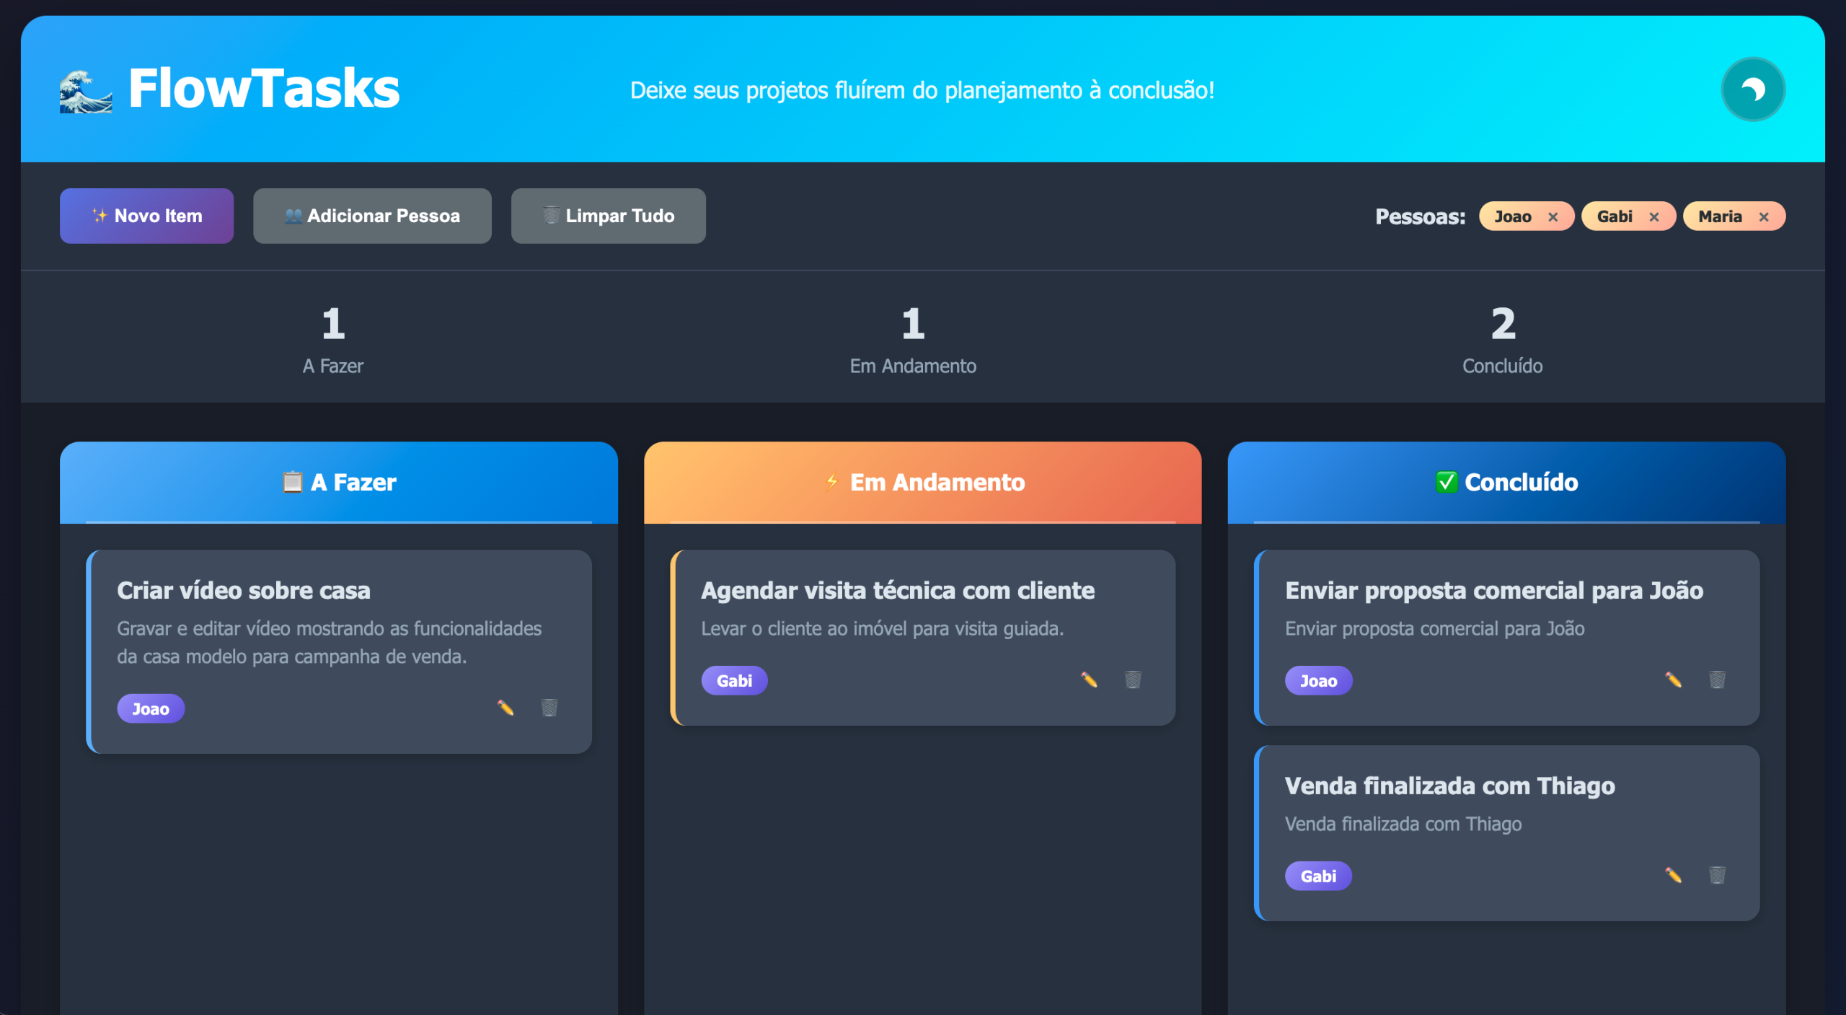Click the 'Gravar e editar vídeo' description text

[329, 642]
